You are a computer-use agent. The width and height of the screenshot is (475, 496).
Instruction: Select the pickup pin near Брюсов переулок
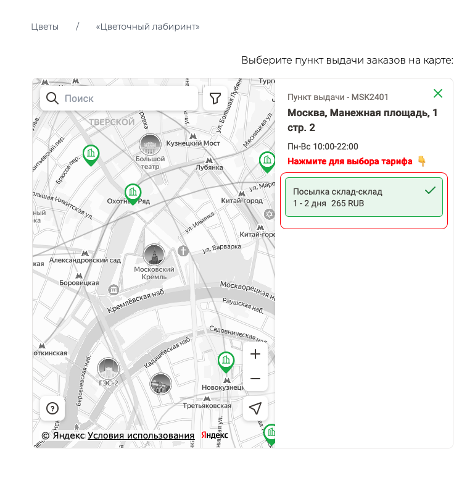coord(91,154)
